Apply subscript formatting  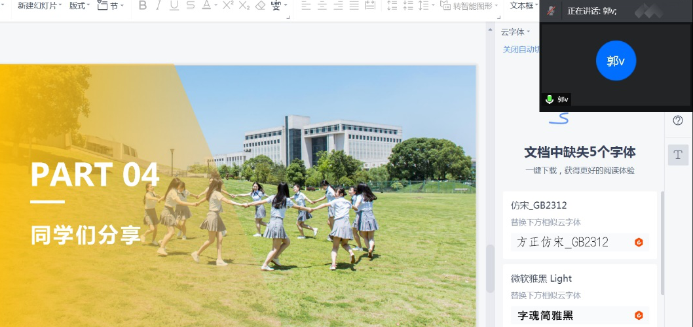pyautogui.click(x=244, y=6)
